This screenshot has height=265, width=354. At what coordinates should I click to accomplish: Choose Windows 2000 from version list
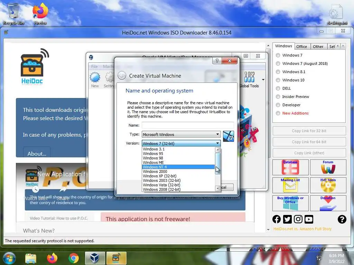pyautogui.click(x=178, y=171)
